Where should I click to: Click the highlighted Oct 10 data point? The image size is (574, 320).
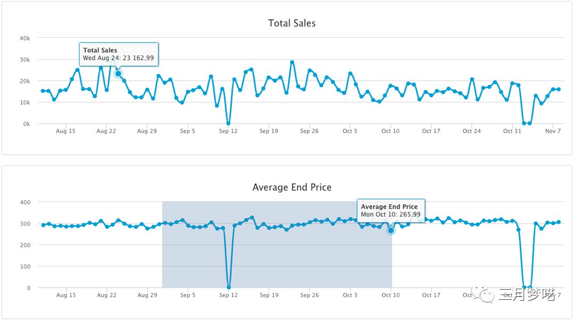[391, 230]
